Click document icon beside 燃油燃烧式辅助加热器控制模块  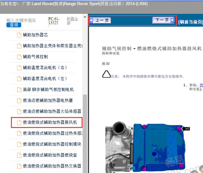[19, 144]
